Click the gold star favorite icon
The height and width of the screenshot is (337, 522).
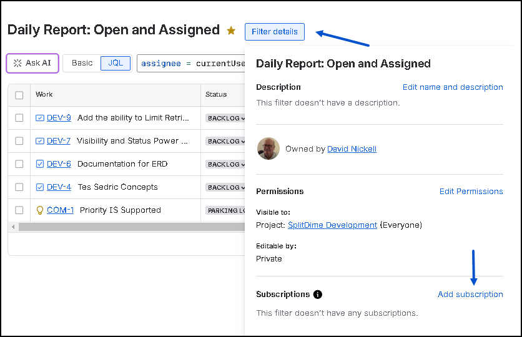tap(231, 31)
